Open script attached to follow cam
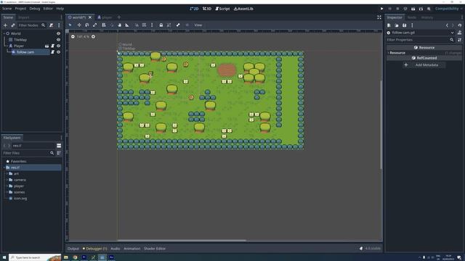 tap(52, 52)
